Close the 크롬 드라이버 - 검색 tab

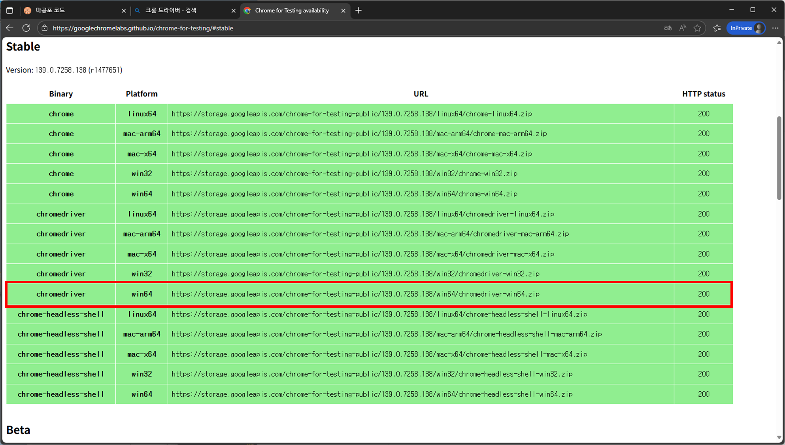point(234,11)
